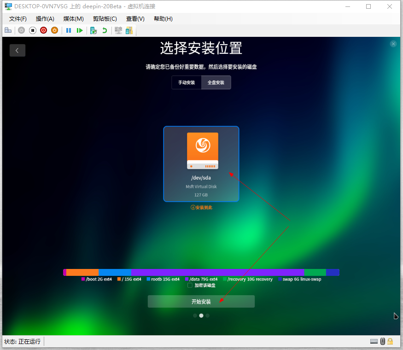The width and height of the screenshot is (403, 350).
Task: Turn off the VM via the red power icon
Action: [43, 30]
